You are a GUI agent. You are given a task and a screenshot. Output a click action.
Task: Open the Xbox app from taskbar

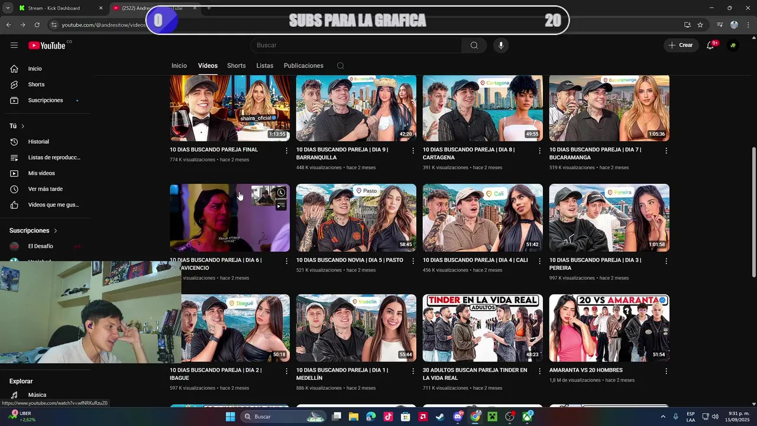tap(527, 417)
